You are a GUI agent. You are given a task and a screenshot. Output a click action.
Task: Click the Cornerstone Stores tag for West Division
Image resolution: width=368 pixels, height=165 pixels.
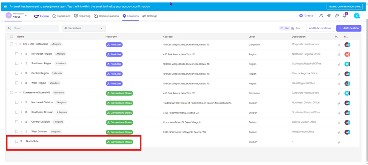click(119, 132)
